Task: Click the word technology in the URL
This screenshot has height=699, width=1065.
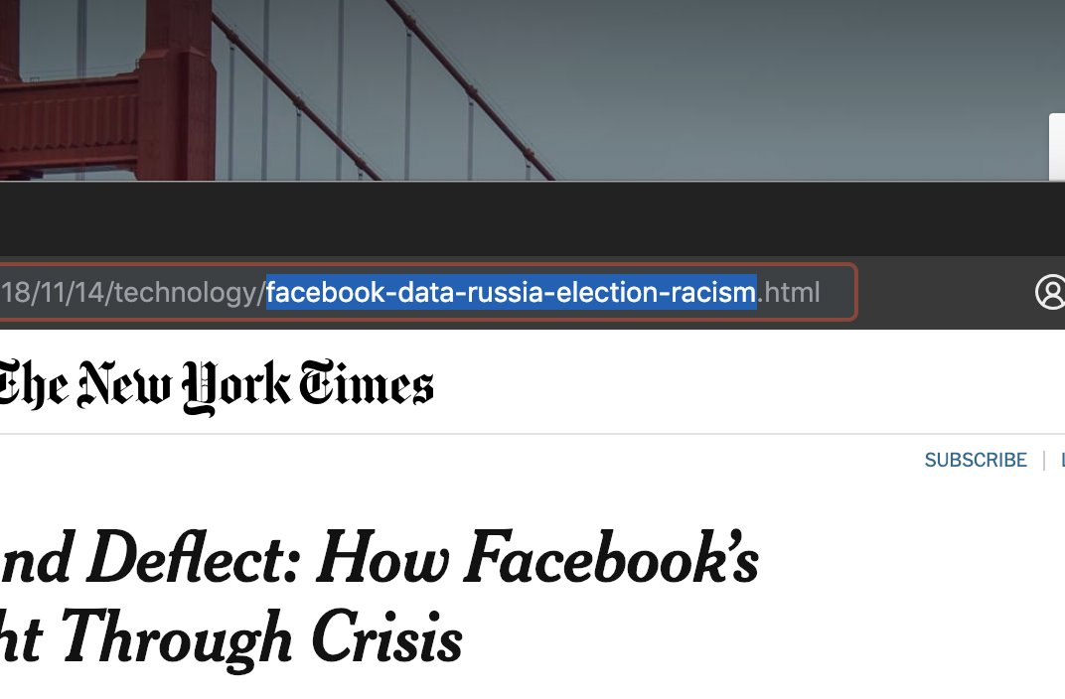Action: 185,293
